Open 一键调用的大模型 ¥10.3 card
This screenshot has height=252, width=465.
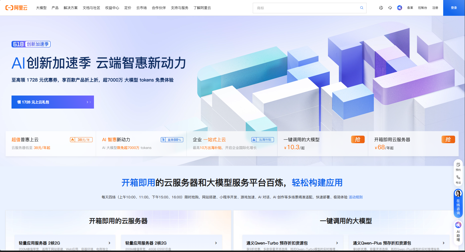323,144
